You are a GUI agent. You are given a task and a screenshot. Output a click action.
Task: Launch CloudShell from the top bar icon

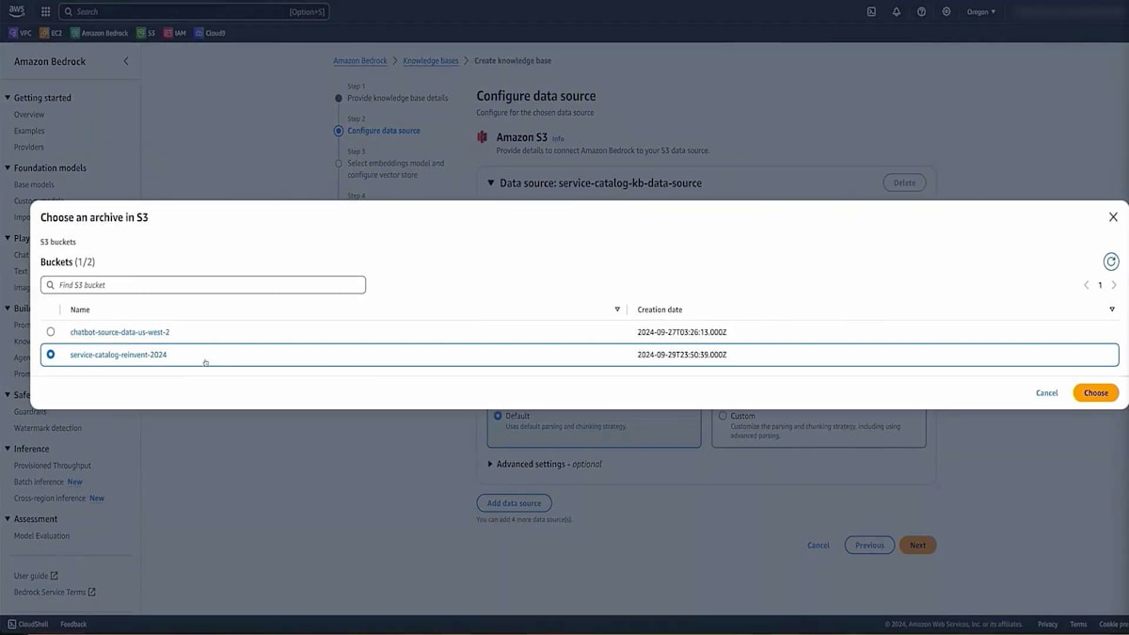tap(871, 12)
